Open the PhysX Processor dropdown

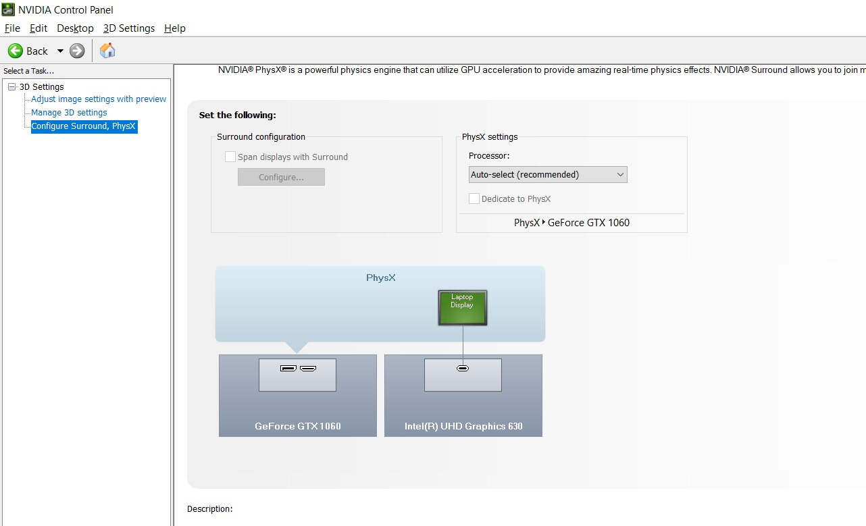click(548, 174)
